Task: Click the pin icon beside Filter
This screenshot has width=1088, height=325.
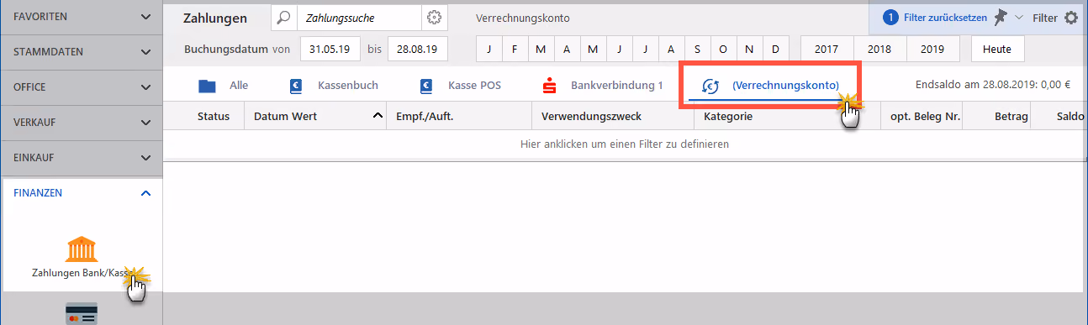Action: pos(1000,17)
